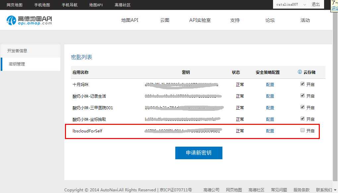Click 高德社区 footer link
The height and width of the screenshot is (193, 338).
pyautogui.click(x=256, y=190)
